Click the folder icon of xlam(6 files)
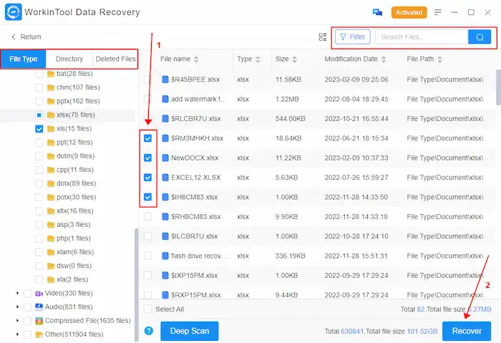Image resolution: width=501 pixels, height=343 pixels. [x=51, y=253]
